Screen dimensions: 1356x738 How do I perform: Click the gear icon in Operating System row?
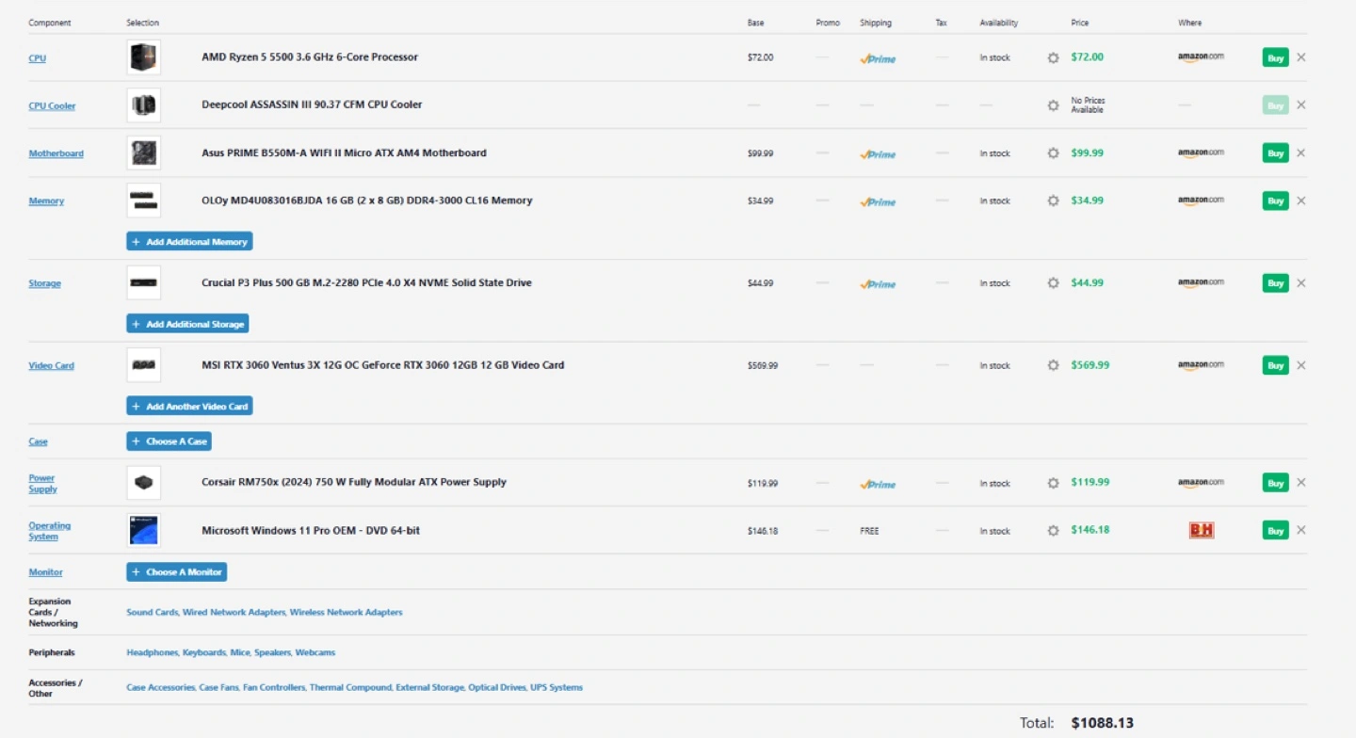1053,531
